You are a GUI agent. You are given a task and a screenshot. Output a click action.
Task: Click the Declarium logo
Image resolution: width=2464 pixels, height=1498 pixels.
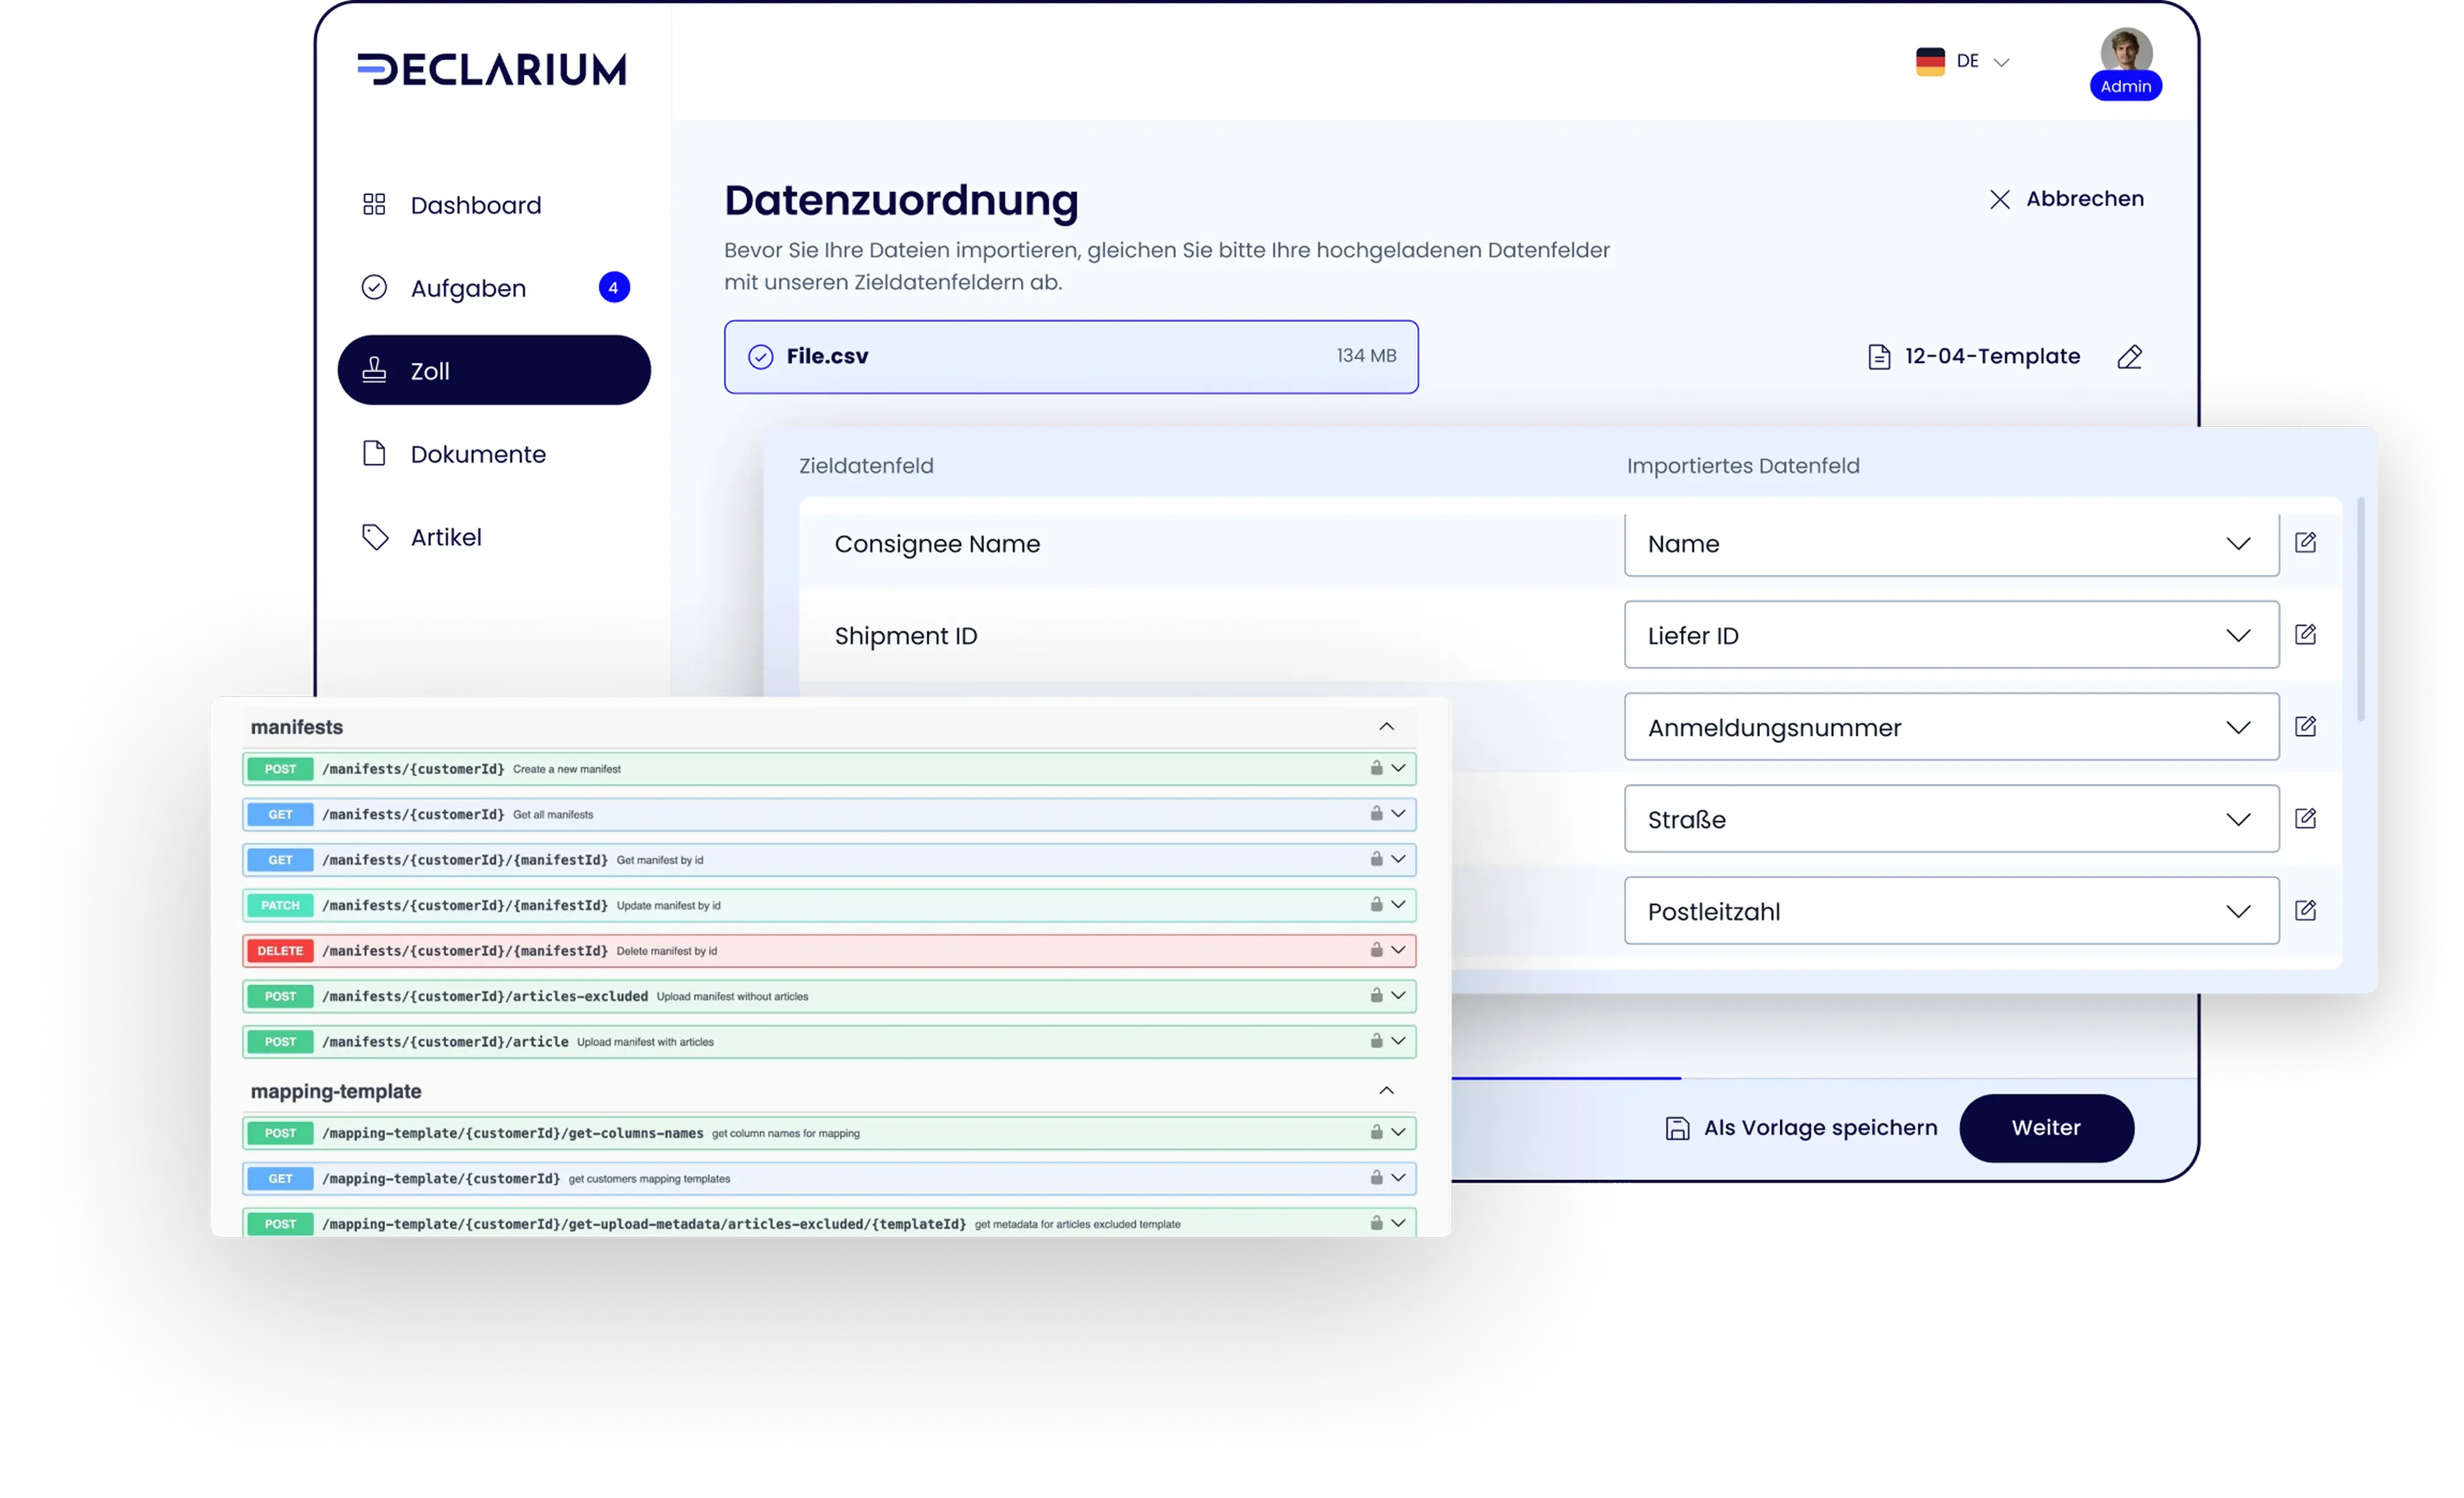[x=492, y=69]
